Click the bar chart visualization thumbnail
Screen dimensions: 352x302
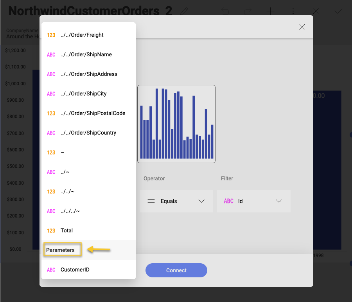click(x=176, y=124)
